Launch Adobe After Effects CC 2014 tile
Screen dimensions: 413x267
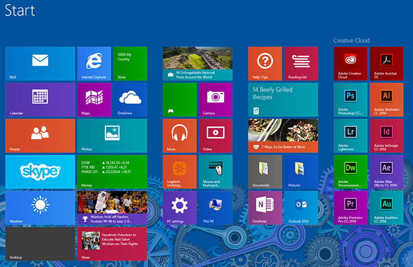tap(386, 172)
